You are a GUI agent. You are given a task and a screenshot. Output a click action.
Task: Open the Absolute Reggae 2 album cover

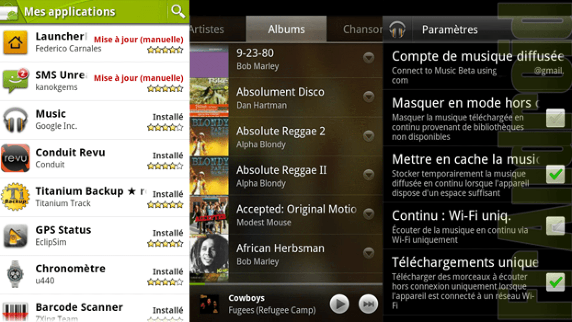point(209,136)
